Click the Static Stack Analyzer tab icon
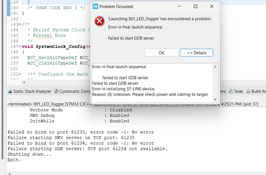The image size is (266, 175). pyautogui.click(x=10, y=91)
